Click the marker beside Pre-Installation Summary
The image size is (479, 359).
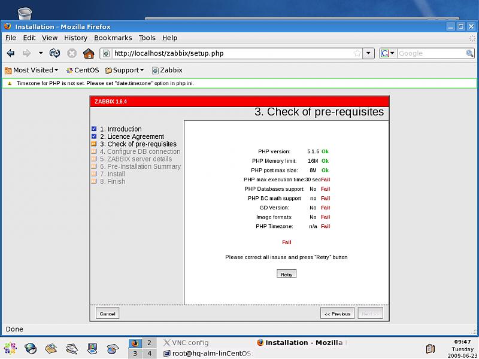pyautogui.click(x=94, y=166)
